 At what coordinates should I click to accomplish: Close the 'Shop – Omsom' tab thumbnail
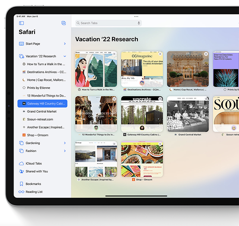[x=160, y=144]
